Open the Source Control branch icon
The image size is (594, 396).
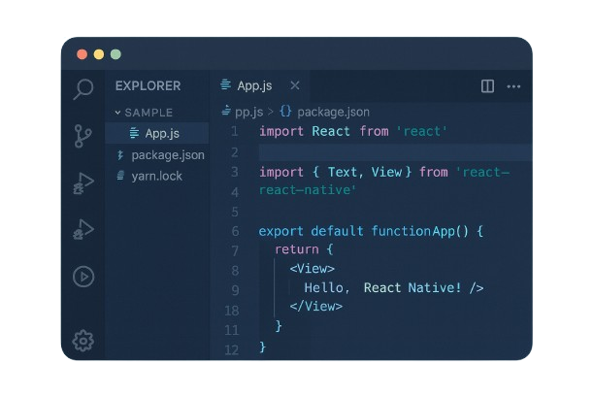[82, 136]
